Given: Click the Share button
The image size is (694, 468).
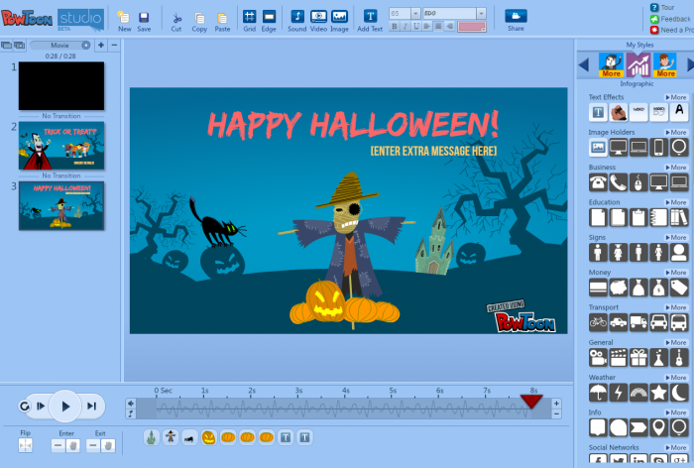Looking at the screenshot, I should click(516, 21).
